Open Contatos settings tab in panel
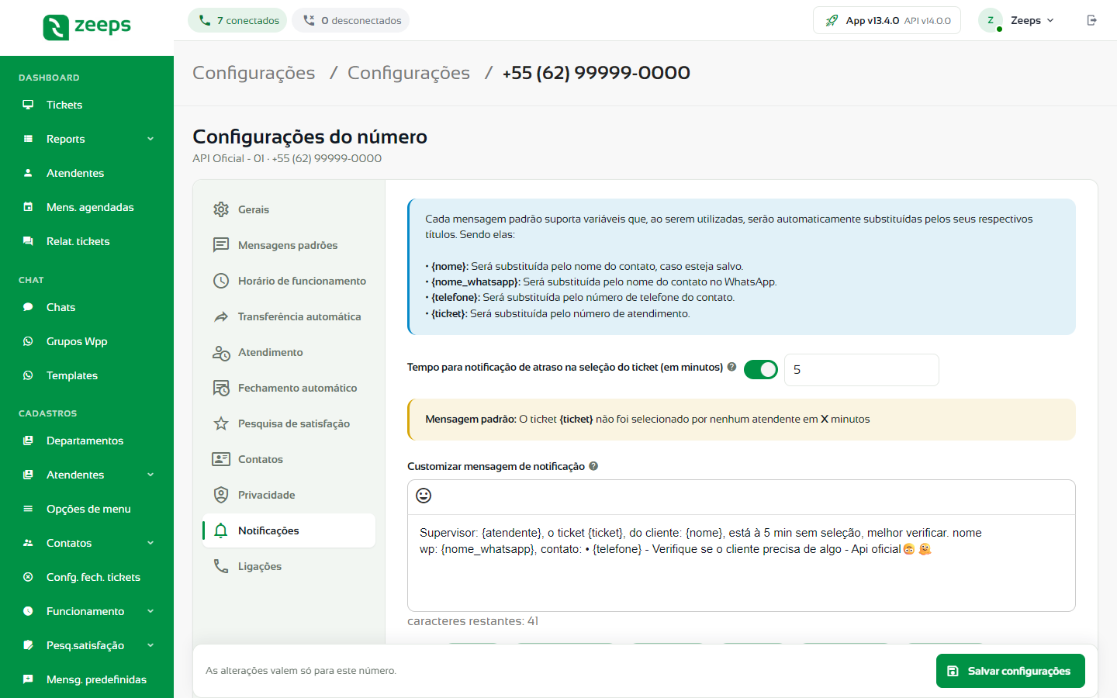This screenshot has width=1117, height=698. [x=289, y=459]
